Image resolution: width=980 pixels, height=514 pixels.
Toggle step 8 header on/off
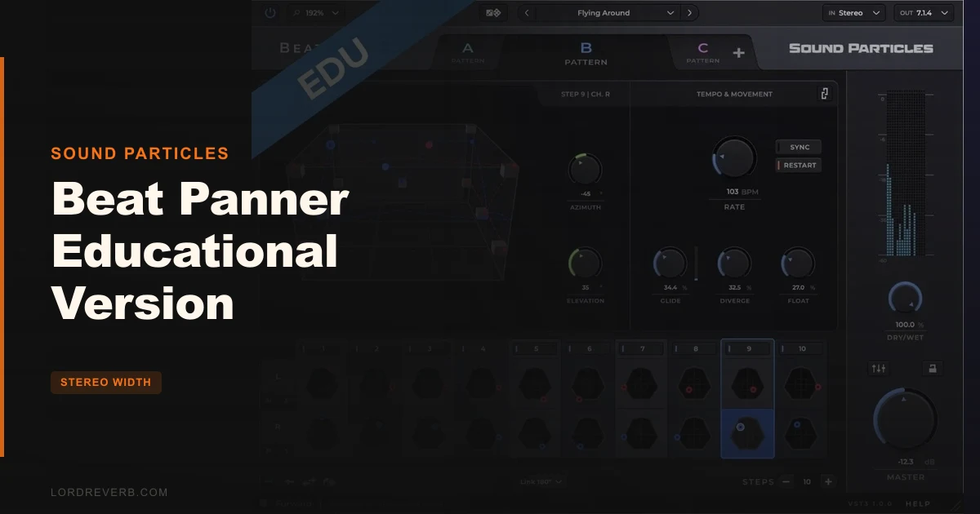(x=695, y=348)
